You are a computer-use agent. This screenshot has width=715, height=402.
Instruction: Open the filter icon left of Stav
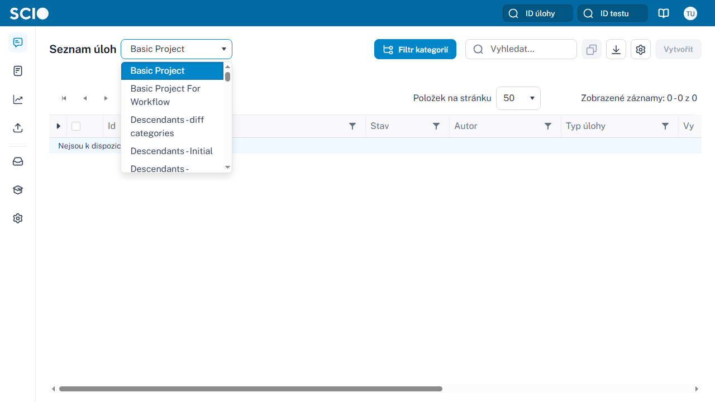coord(352,126)
